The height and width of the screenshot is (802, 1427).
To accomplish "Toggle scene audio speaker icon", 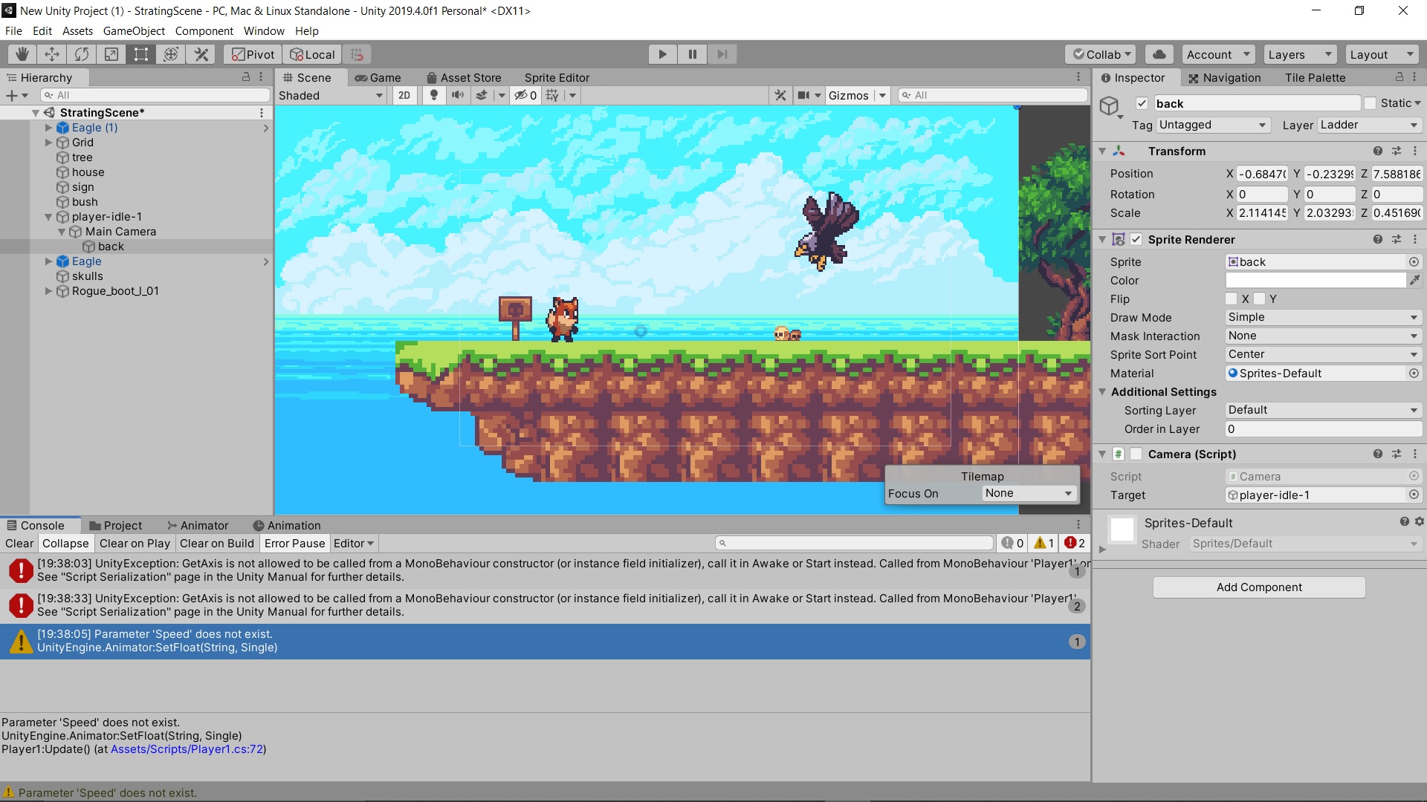I will point(458,95).
